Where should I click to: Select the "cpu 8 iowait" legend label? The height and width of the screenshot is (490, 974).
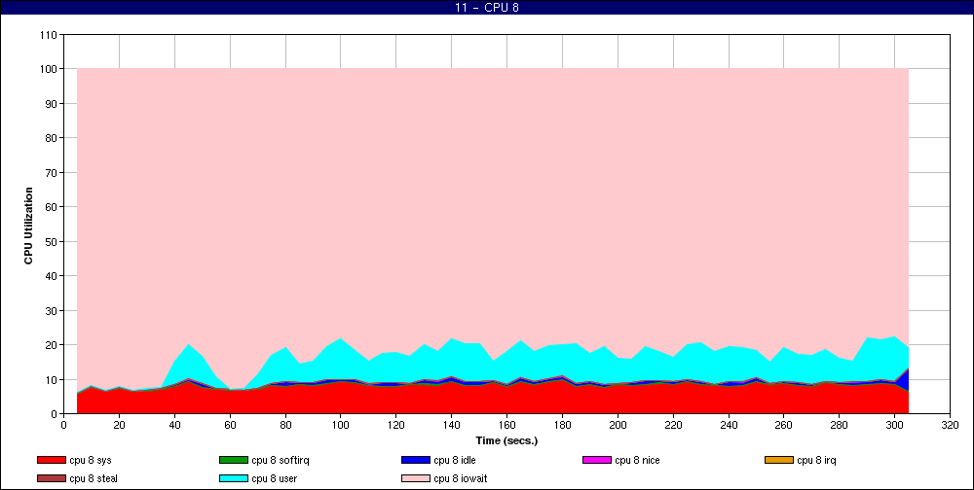(x=461, y=479)
